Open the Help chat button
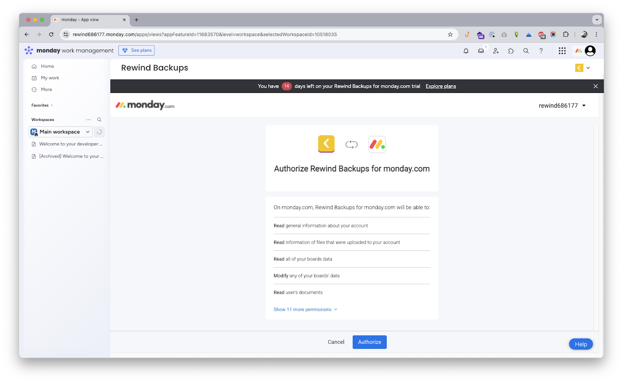Image resolution: width=623 pixels, height=383 pixels. tap(581, 344)
